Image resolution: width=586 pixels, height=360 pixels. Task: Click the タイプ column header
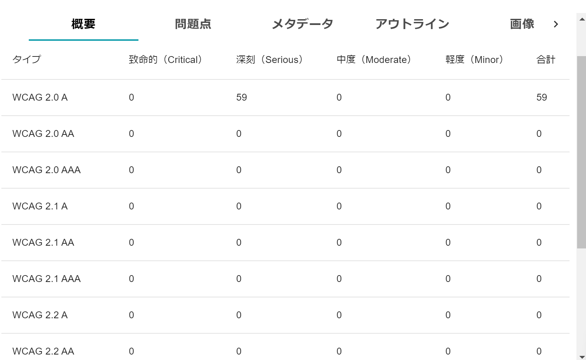pos(27,60)
